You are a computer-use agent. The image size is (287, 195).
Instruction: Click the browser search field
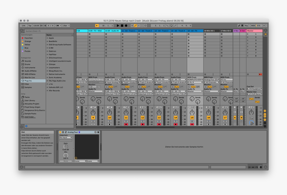click(x=49, y=31)
